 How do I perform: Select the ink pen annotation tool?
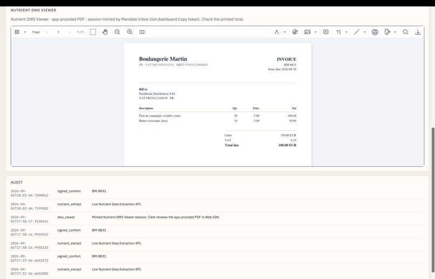click(276, 32)
